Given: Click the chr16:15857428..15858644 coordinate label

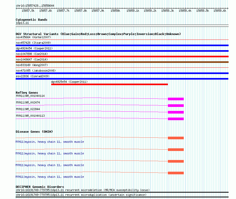Looking at the screenshot, I should (35, 6).
